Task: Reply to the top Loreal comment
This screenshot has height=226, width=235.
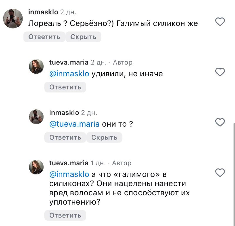Action: pyautogui.click(x=44, y=37)
